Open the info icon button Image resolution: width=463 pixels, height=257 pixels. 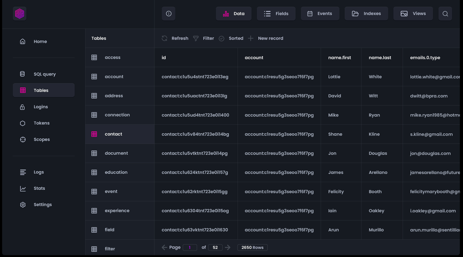[x=169, y=14]
